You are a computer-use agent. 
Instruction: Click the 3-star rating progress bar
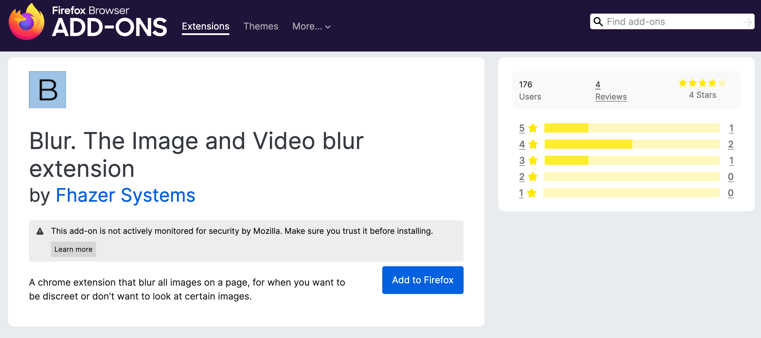pyautogui.click(x=632, y=161)
